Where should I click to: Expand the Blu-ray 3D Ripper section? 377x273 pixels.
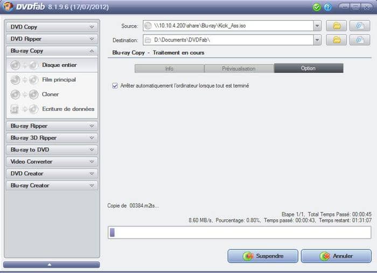point(52,138)
